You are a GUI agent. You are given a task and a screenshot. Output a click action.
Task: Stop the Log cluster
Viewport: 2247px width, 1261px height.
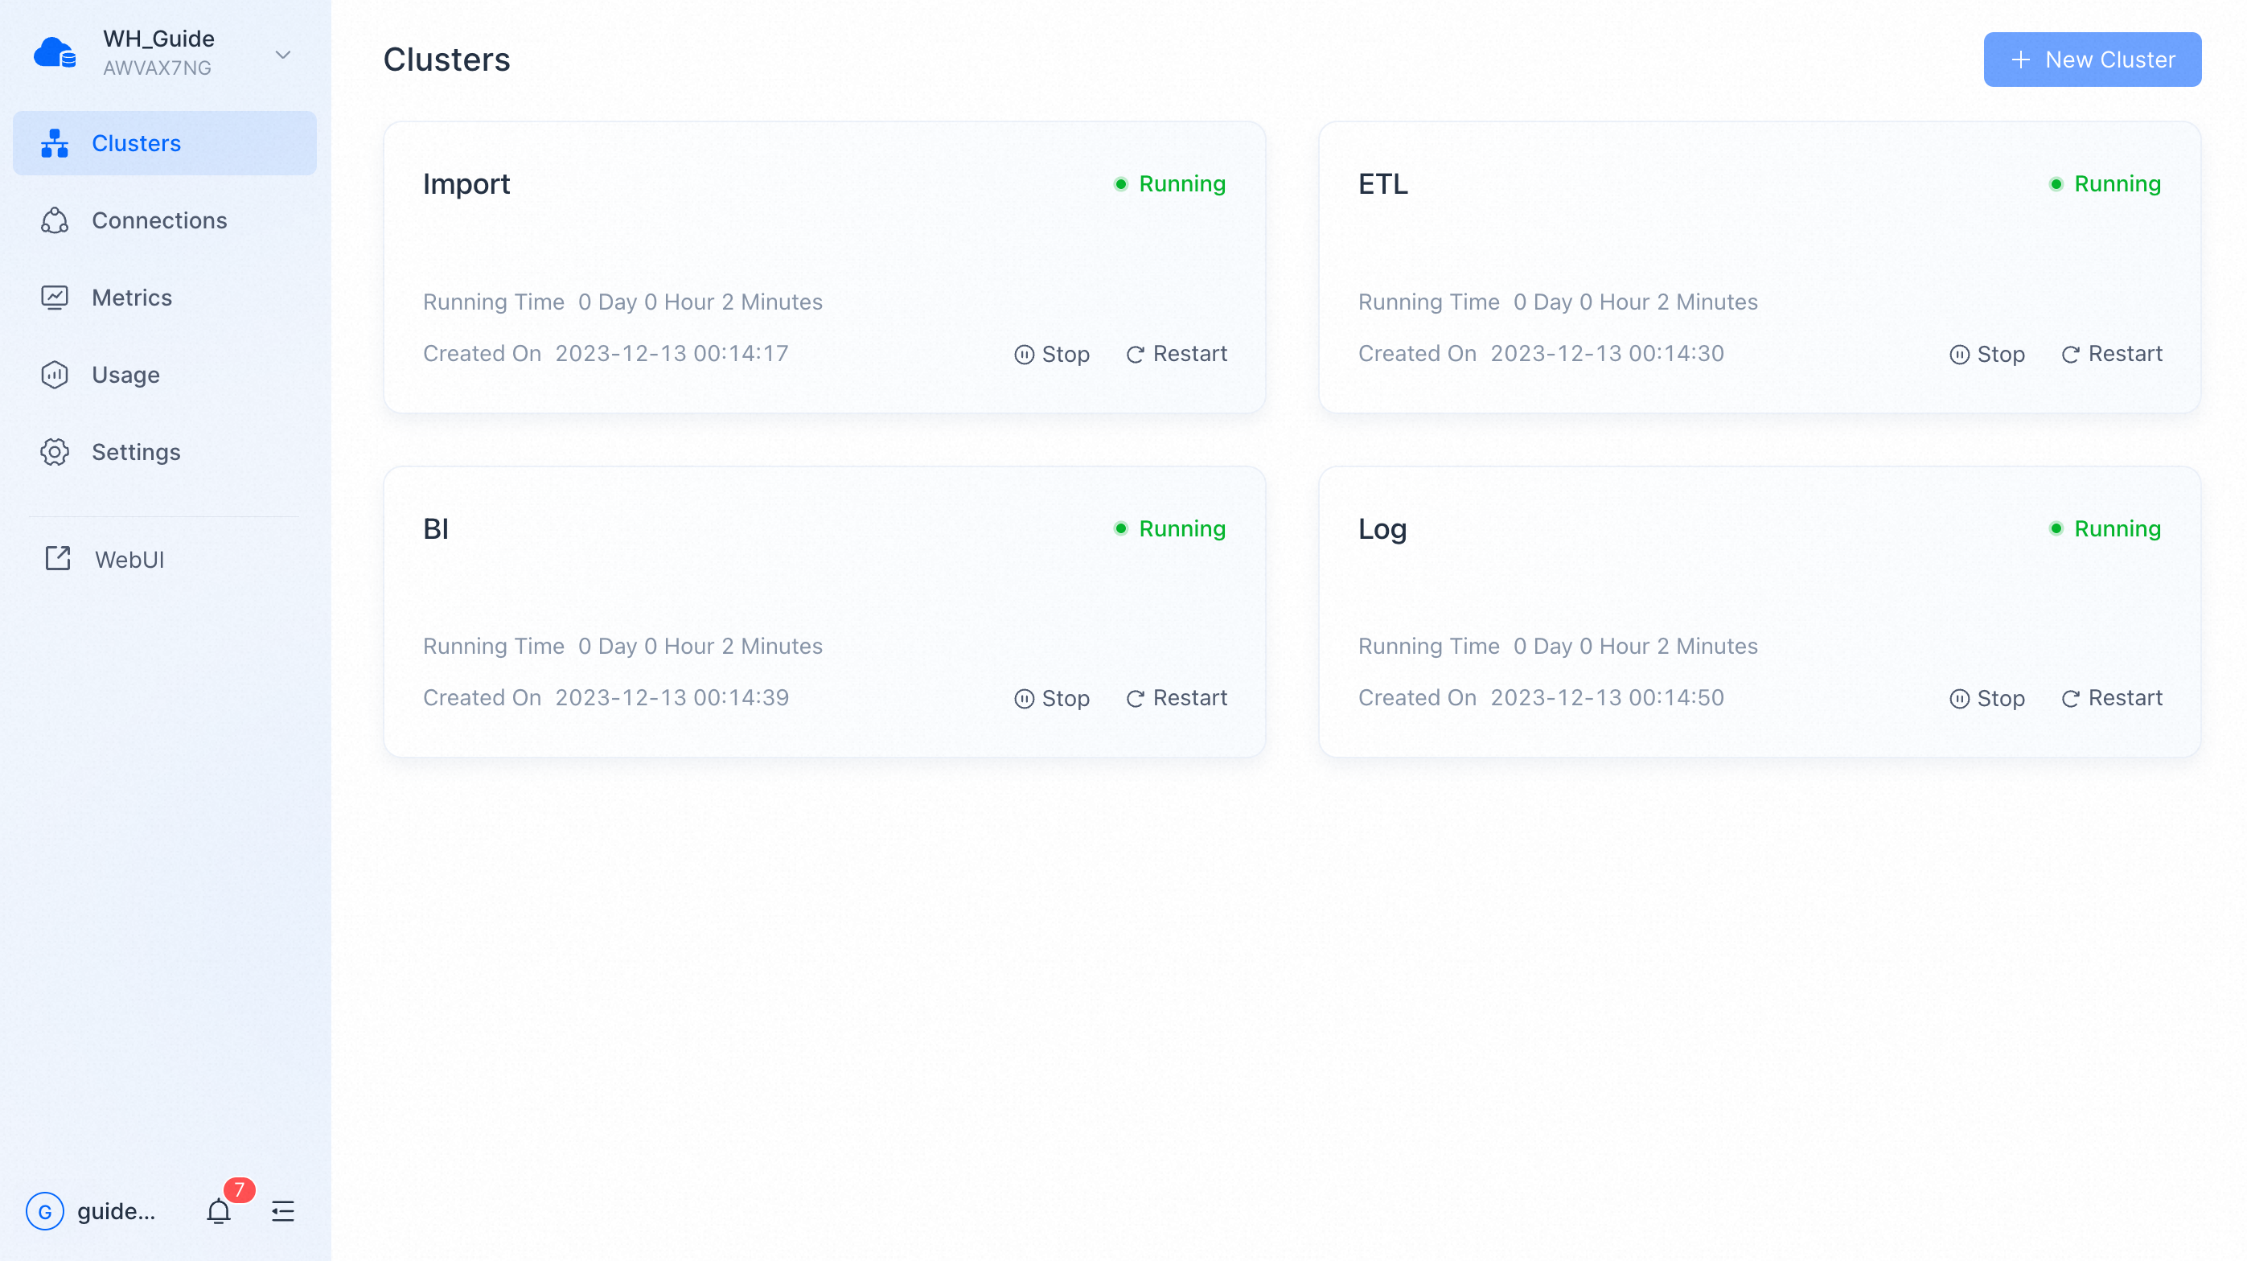[1987, 697]
